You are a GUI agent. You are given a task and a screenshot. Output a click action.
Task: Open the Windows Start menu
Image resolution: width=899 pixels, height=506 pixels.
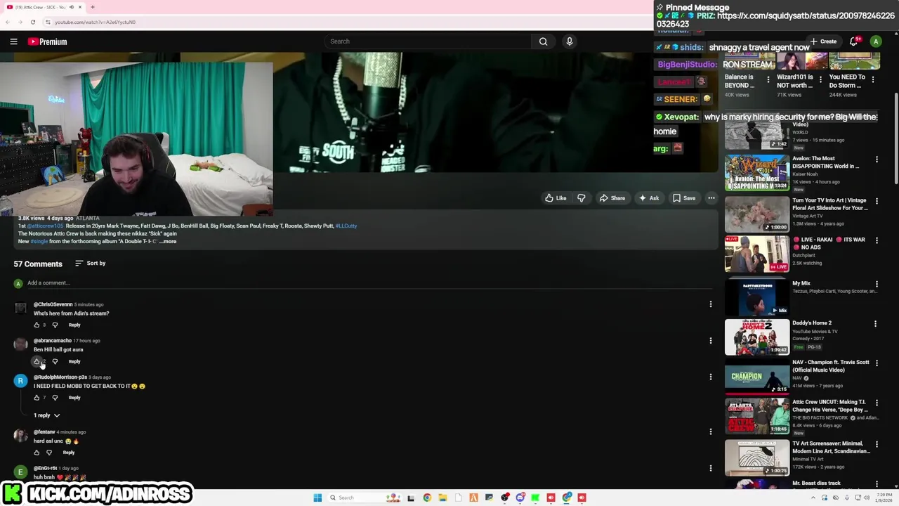click(317, 498)
